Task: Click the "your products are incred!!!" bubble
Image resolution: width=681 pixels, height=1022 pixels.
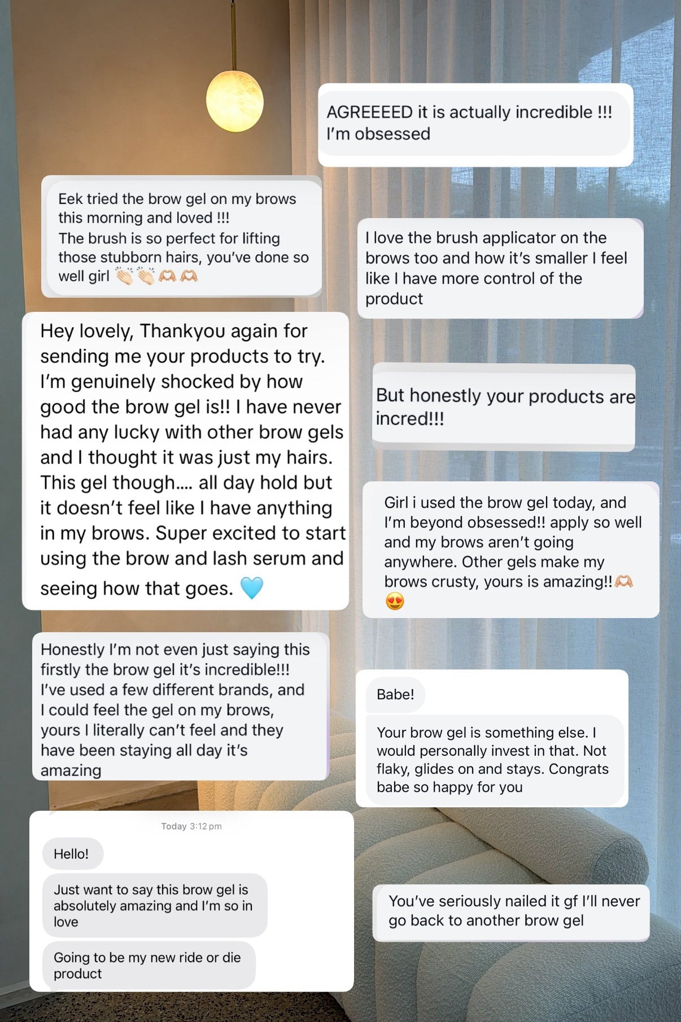Action: (504, 407)
